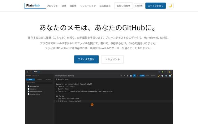Open the ソリューション navigation item
The width and height of the screenshot is (198, 124).
88,6
